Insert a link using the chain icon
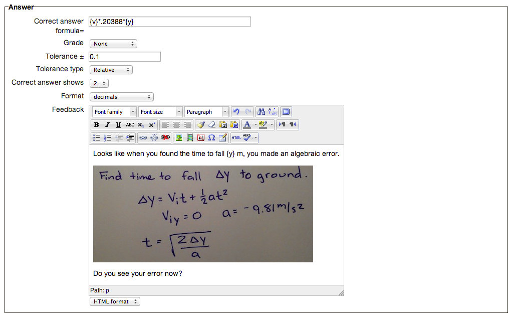This screenshot has height=315, width=512. (143, 137)
